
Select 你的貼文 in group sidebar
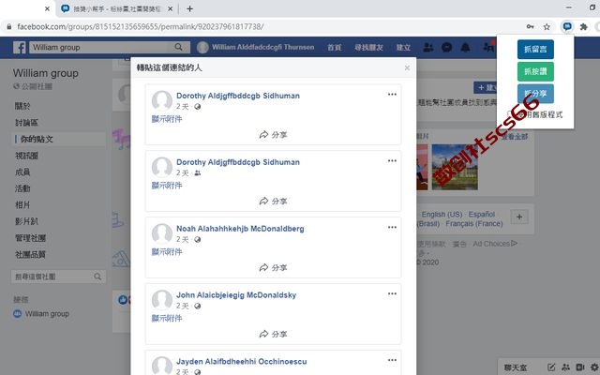[x=37, y=139]
